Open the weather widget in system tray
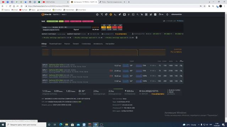Screen dimensions: 227x127 coord(189,125)
